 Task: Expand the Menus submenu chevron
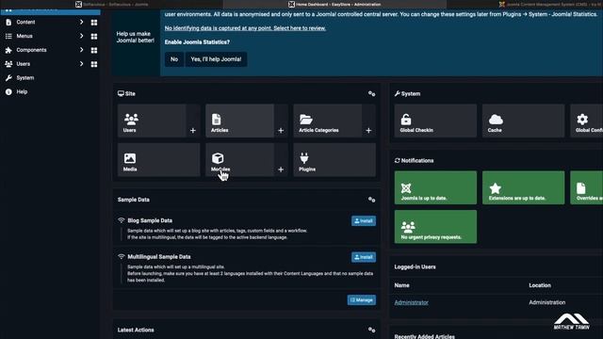pyautogui.click(x=82, y=36)
